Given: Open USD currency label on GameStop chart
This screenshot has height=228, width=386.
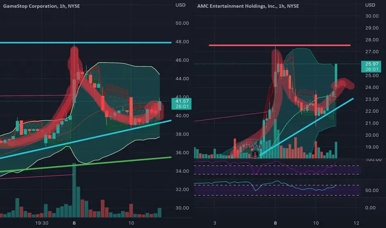Looking at the screenshot, I should coord(181,5).
